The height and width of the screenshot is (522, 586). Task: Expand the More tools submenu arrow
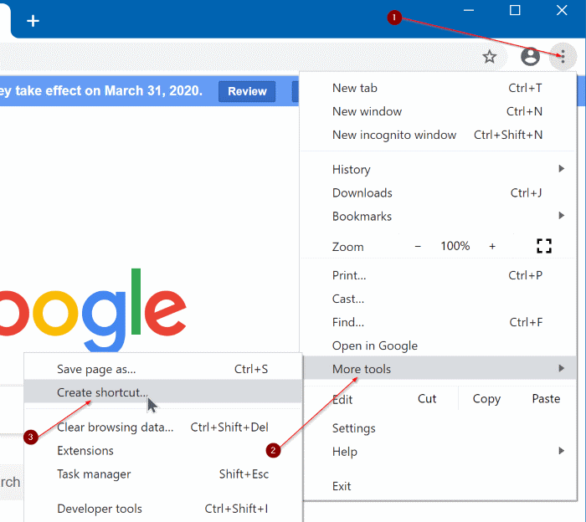[561, 369]
